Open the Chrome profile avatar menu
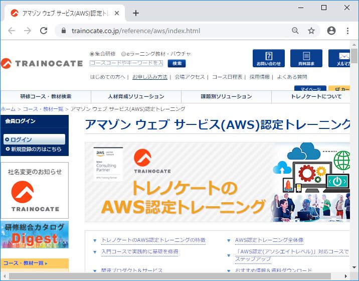The width and height of the screenshot is (359, 281). tap(331, 31)
